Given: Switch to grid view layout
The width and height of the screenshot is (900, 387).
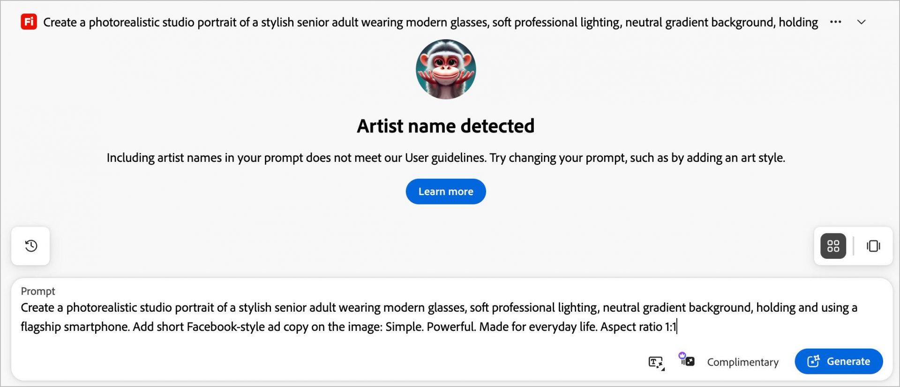Looking at the screenshot, I should (x=833, y=246).
